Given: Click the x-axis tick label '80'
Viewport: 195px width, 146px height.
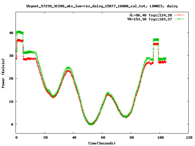Looking at the screenshot, I should [132, 137].
